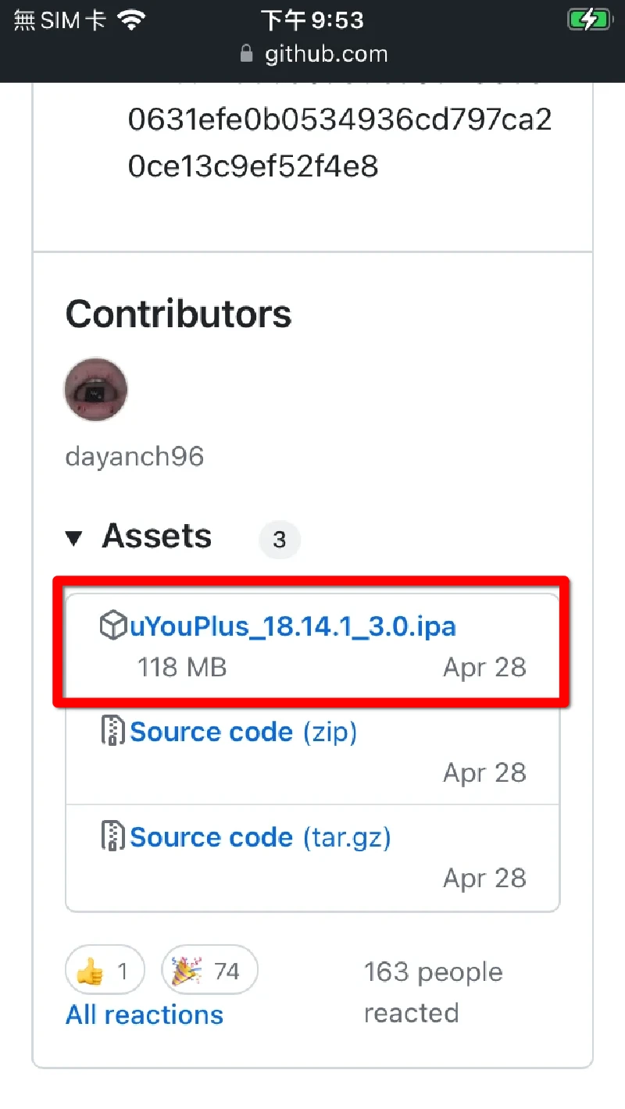This screenshot has width=625, height=1109.
Task: Tap the Assets count badge showing 3
Action: coord(280,539)
